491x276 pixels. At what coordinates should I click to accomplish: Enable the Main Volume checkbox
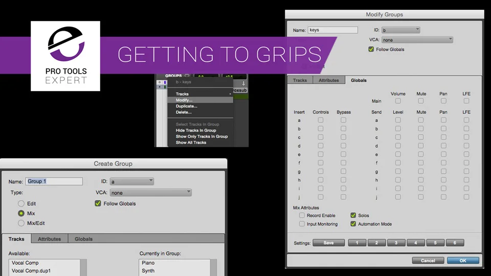pyautogui.click(x=398, y=101)
